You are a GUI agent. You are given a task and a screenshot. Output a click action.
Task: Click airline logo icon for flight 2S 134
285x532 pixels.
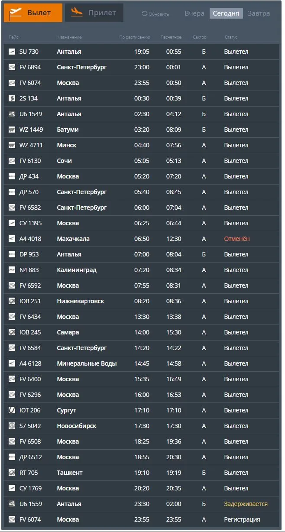point(12,98)
